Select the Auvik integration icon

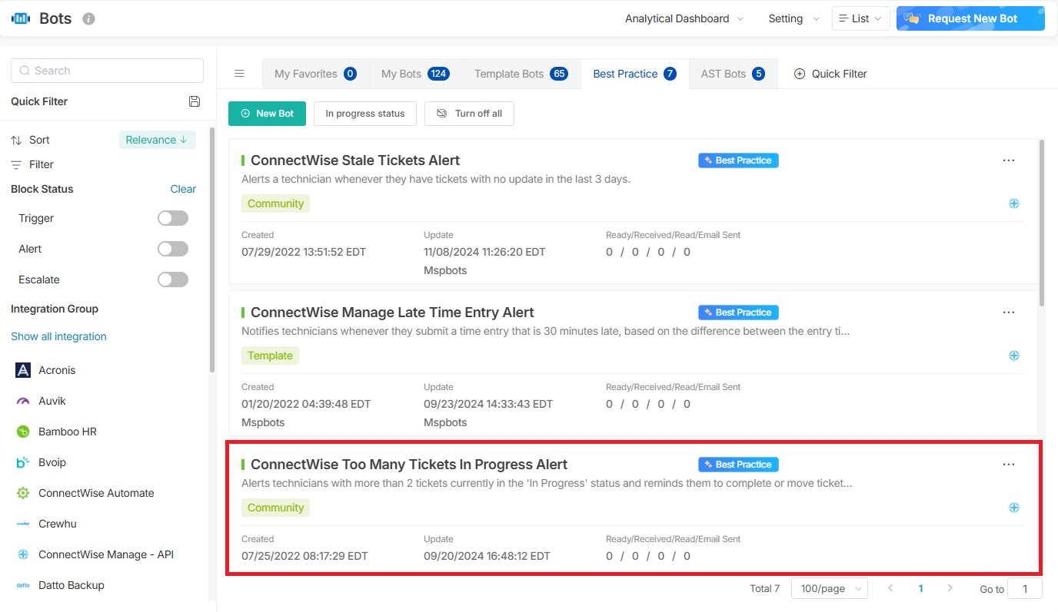[23, 401]
